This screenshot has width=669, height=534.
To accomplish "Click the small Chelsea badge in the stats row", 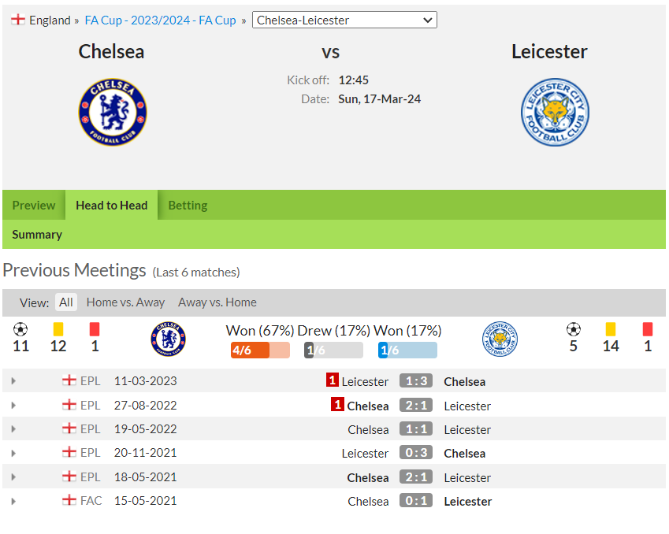I will click(168, 339).
